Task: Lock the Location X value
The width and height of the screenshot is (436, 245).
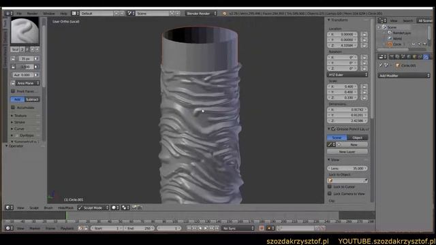Action: pyautogui.click(x=364, y=34)
